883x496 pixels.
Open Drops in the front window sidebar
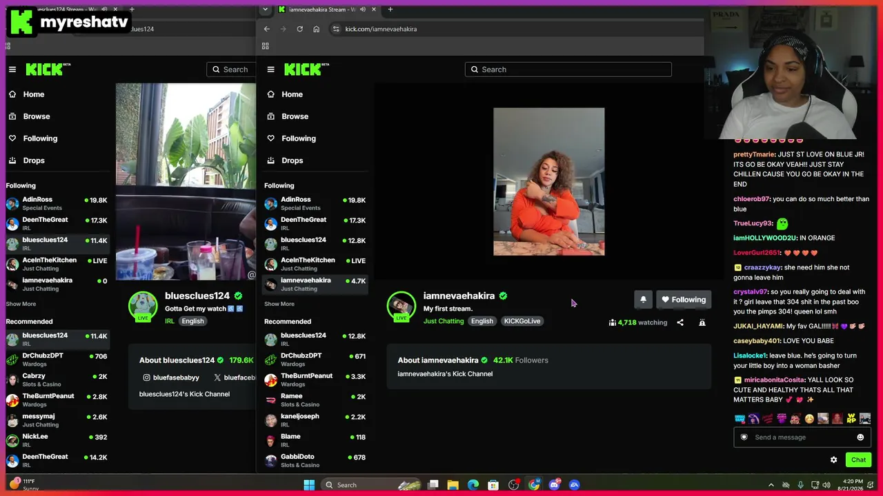coord(292,161)
